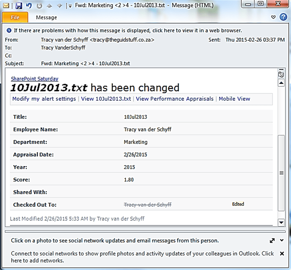The width and height of the screenshot is (291, 270).
Task: Click Modify my alert settings link
Action: [x=44, y=99]
